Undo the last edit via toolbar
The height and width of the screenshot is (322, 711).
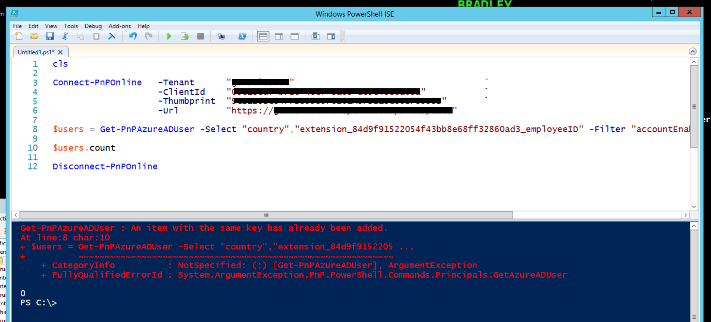click(133, 36)
